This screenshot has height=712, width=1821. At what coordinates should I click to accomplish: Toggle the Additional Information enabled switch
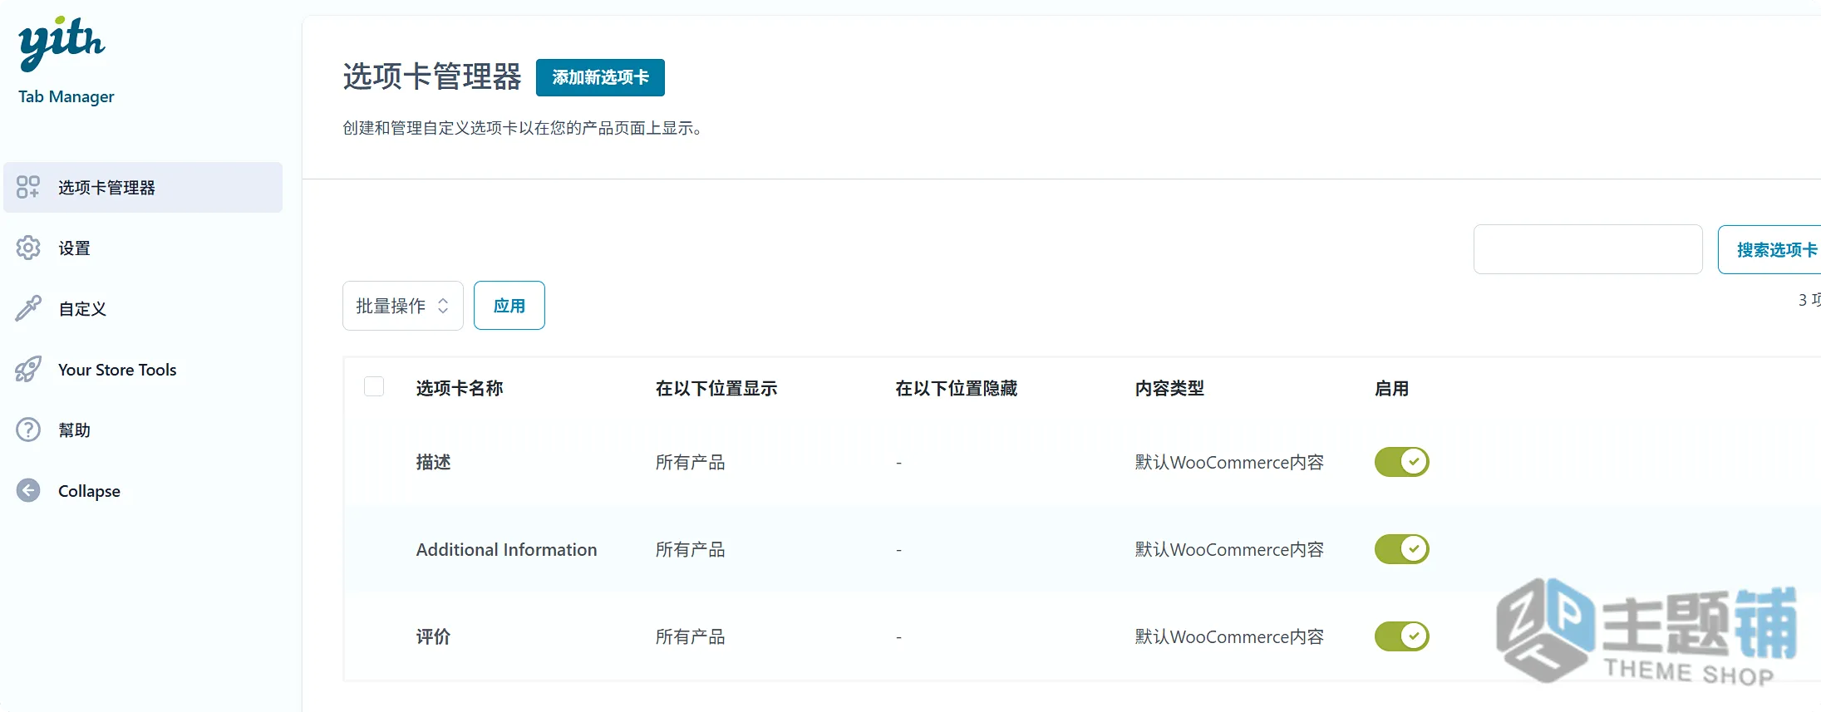pos(1402,549)
